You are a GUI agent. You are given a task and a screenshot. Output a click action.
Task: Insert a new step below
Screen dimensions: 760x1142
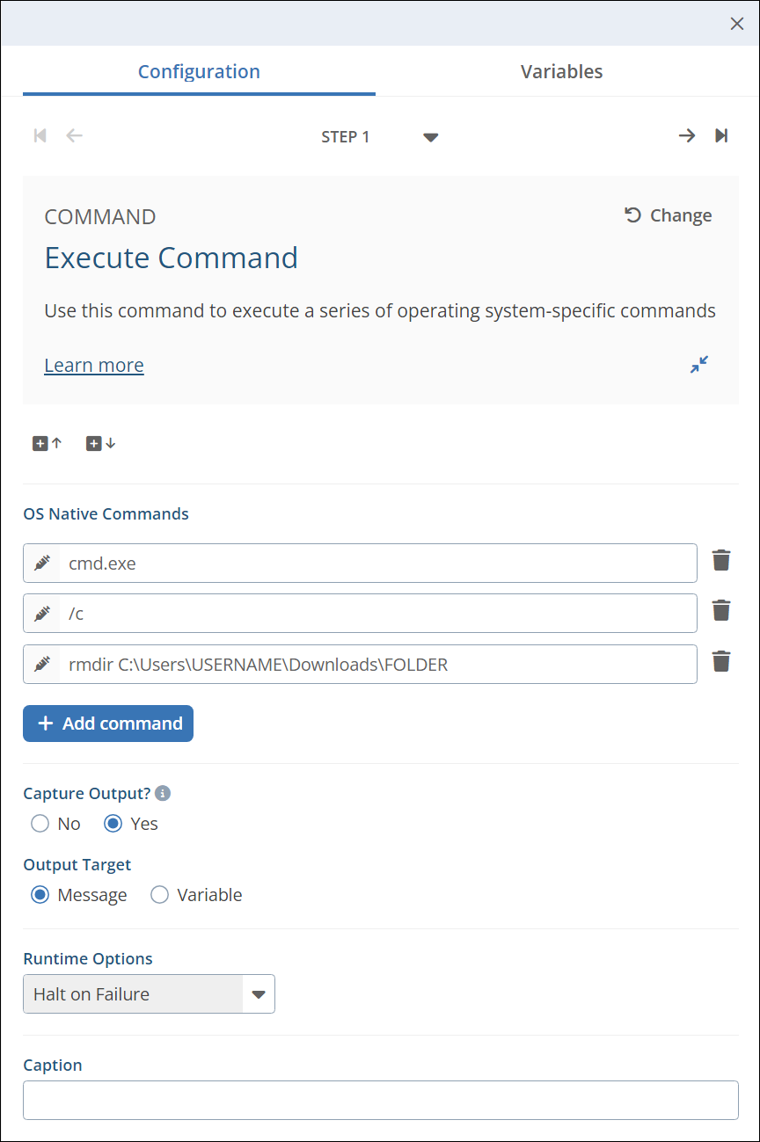click(100, 444)
